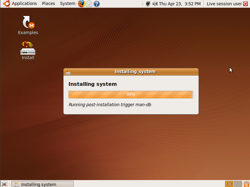The height and width of the screenshot is (187, 250).
Task: Open the Places menu
Action: point(48,3)
